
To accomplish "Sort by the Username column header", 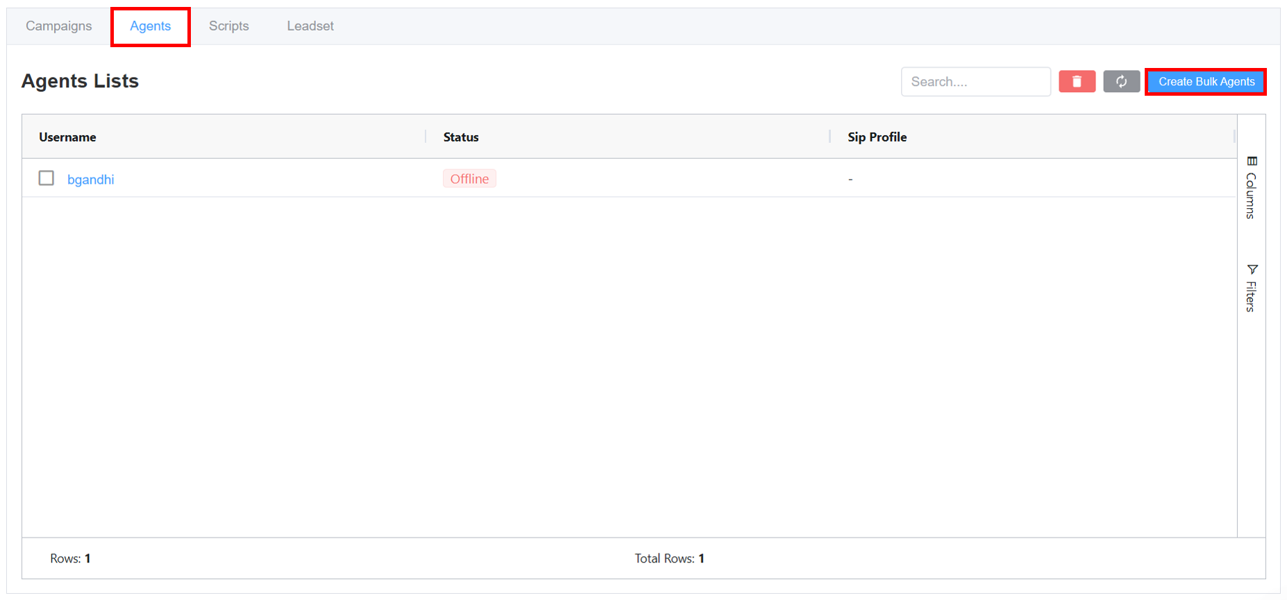I will (68, 137).
